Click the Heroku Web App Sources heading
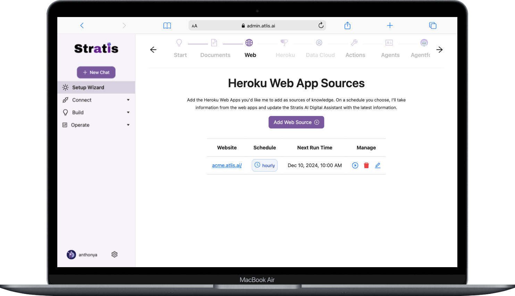 [x=296, y=83]
